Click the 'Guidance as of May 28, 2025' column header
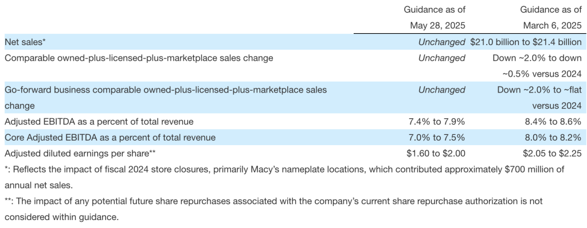 [435, 17]
